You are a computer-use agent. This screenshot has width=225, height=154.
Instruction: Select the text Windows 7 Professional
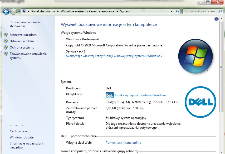point(82,39)
